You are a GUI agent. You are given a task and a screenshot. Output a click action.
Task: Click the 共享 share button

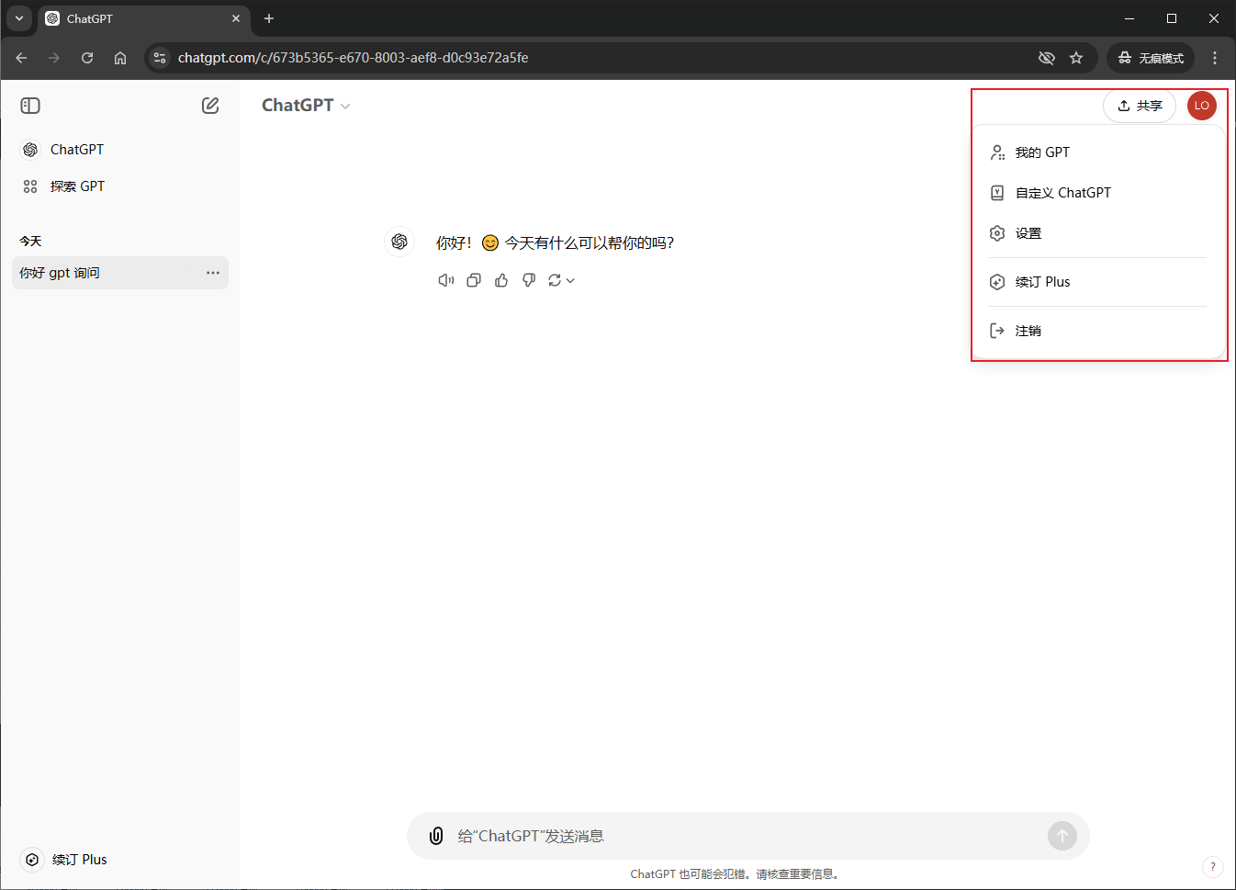(1139, 106)
